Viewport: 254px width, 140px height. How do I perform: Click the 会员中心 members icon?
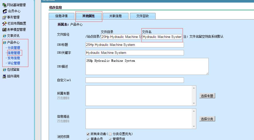pyautogui.click(x=5, y=11)
